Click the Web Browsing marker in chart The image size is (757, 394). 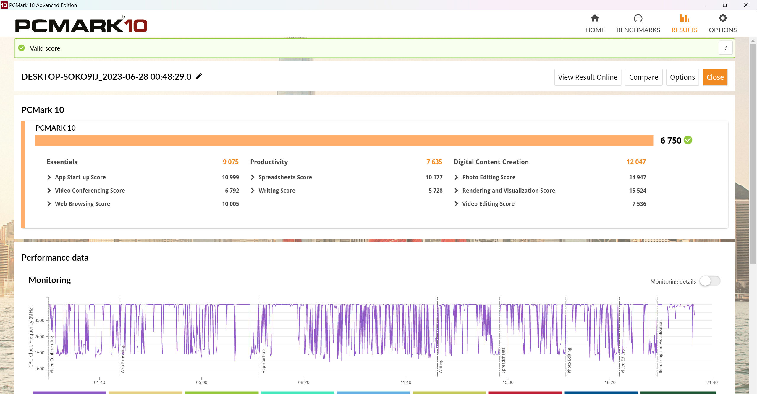click(x=122, y=359)
